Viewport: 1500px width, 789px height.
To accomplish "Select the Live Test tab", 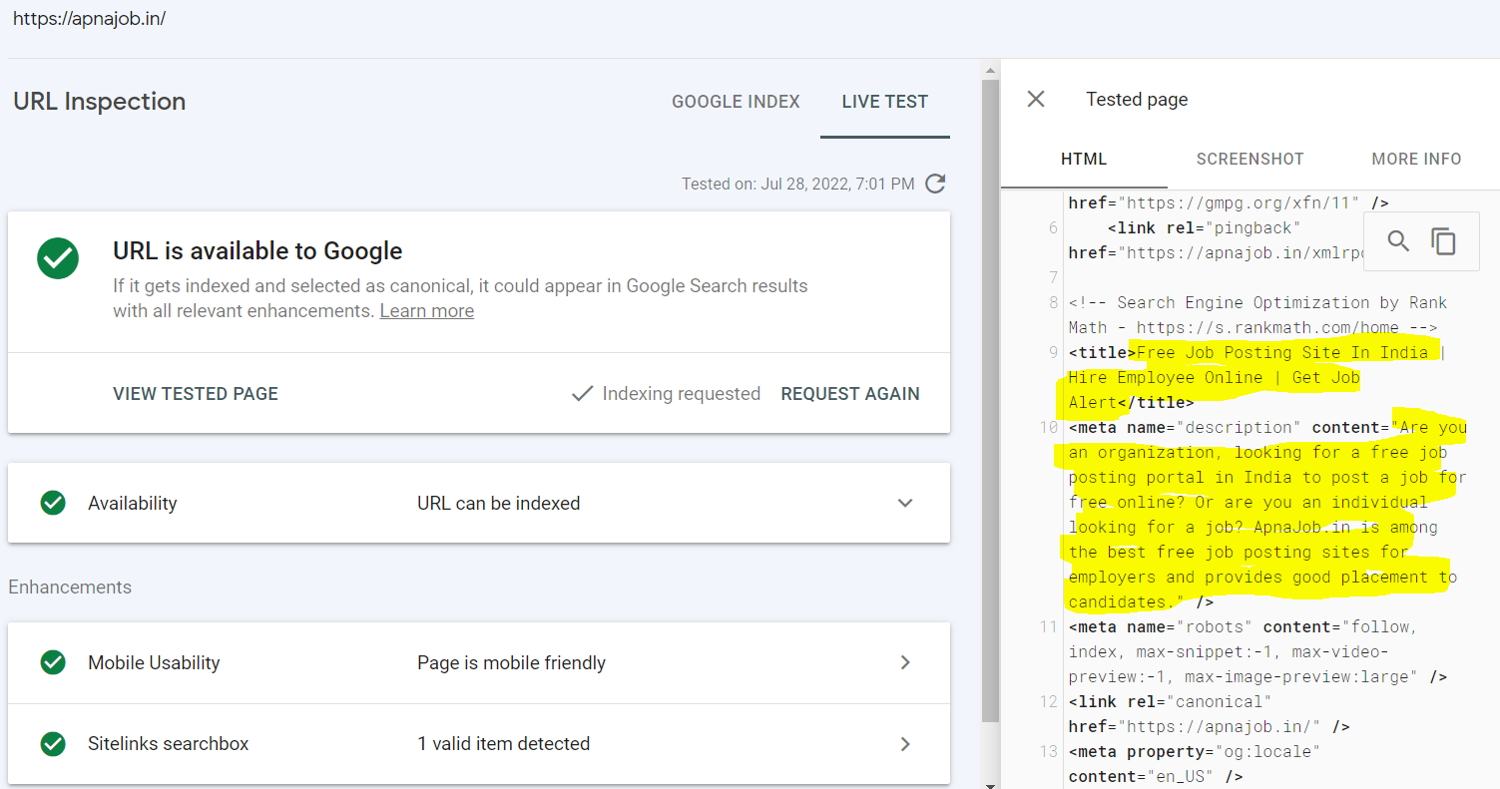I will (x=884, y=102).
